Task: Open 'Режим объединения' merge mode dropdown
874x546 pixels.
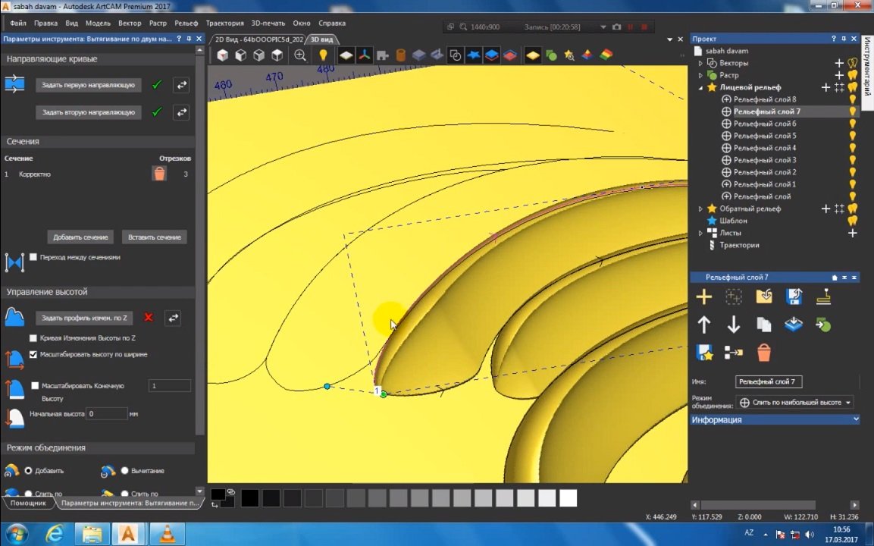Action: point(794,403)
